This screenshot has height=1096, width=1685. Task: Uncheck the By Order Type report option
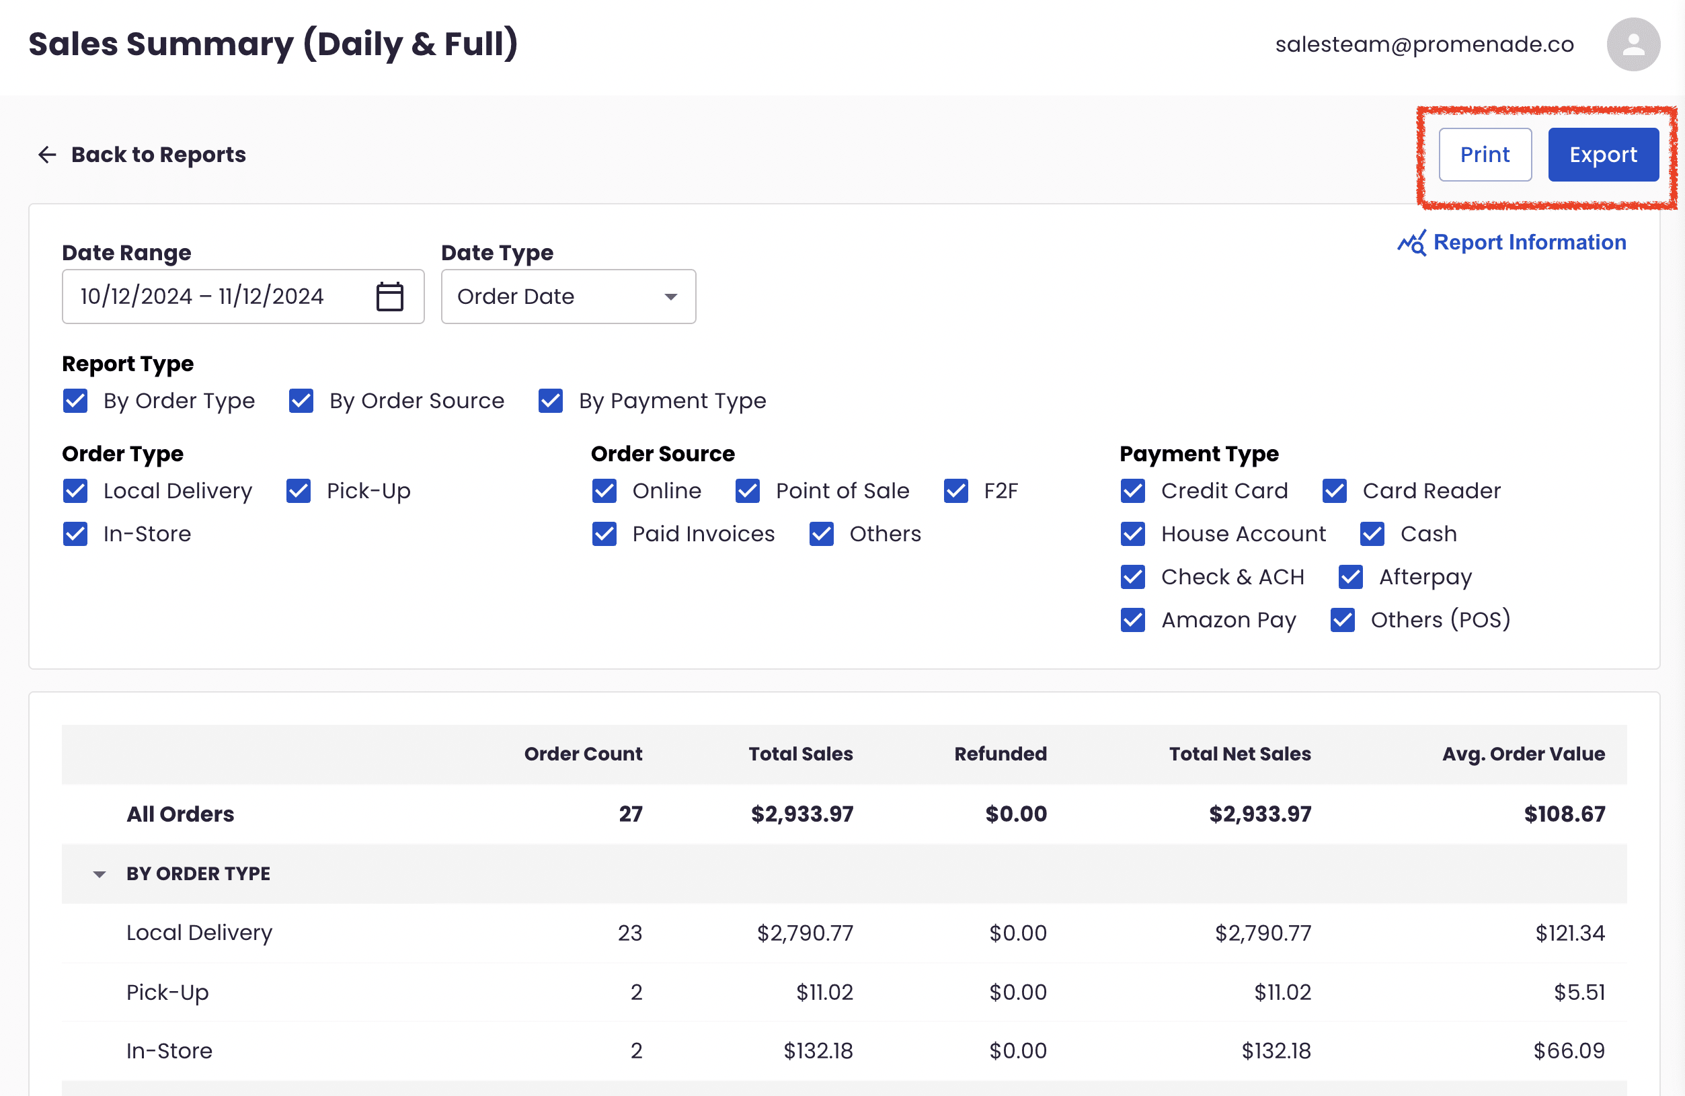75,401
